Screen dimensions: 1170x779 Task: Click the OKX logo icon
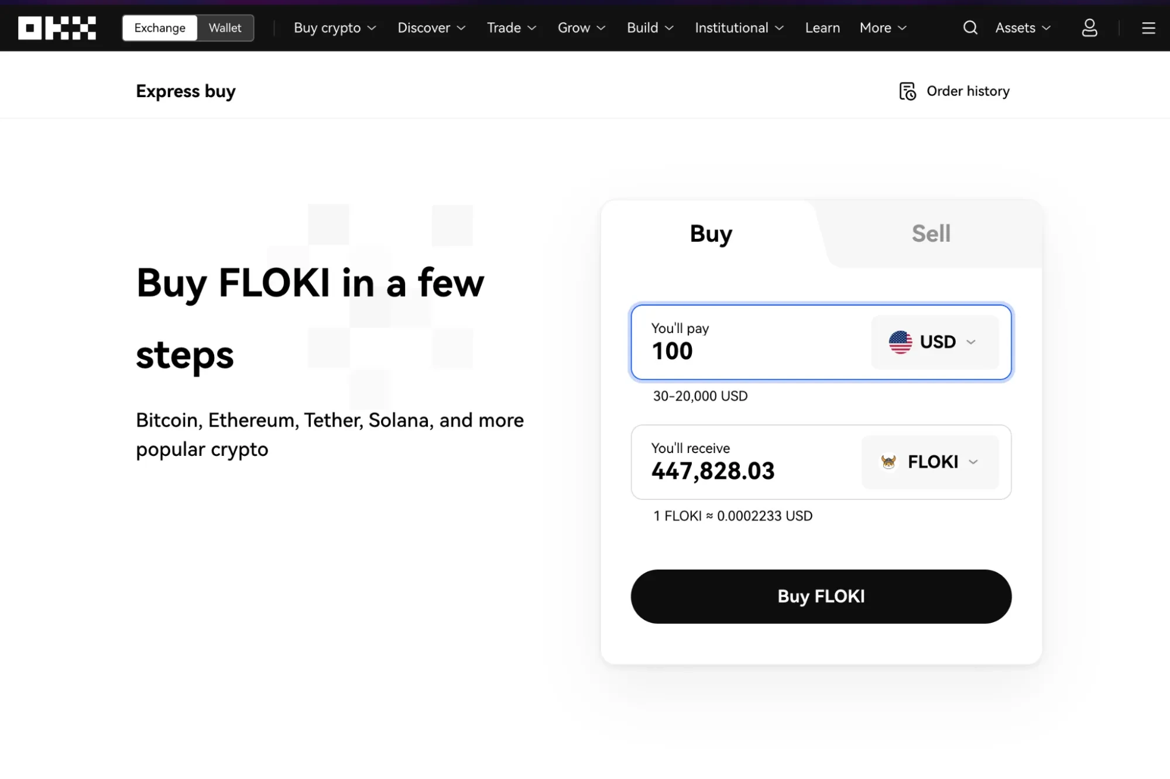coord(57,28)
